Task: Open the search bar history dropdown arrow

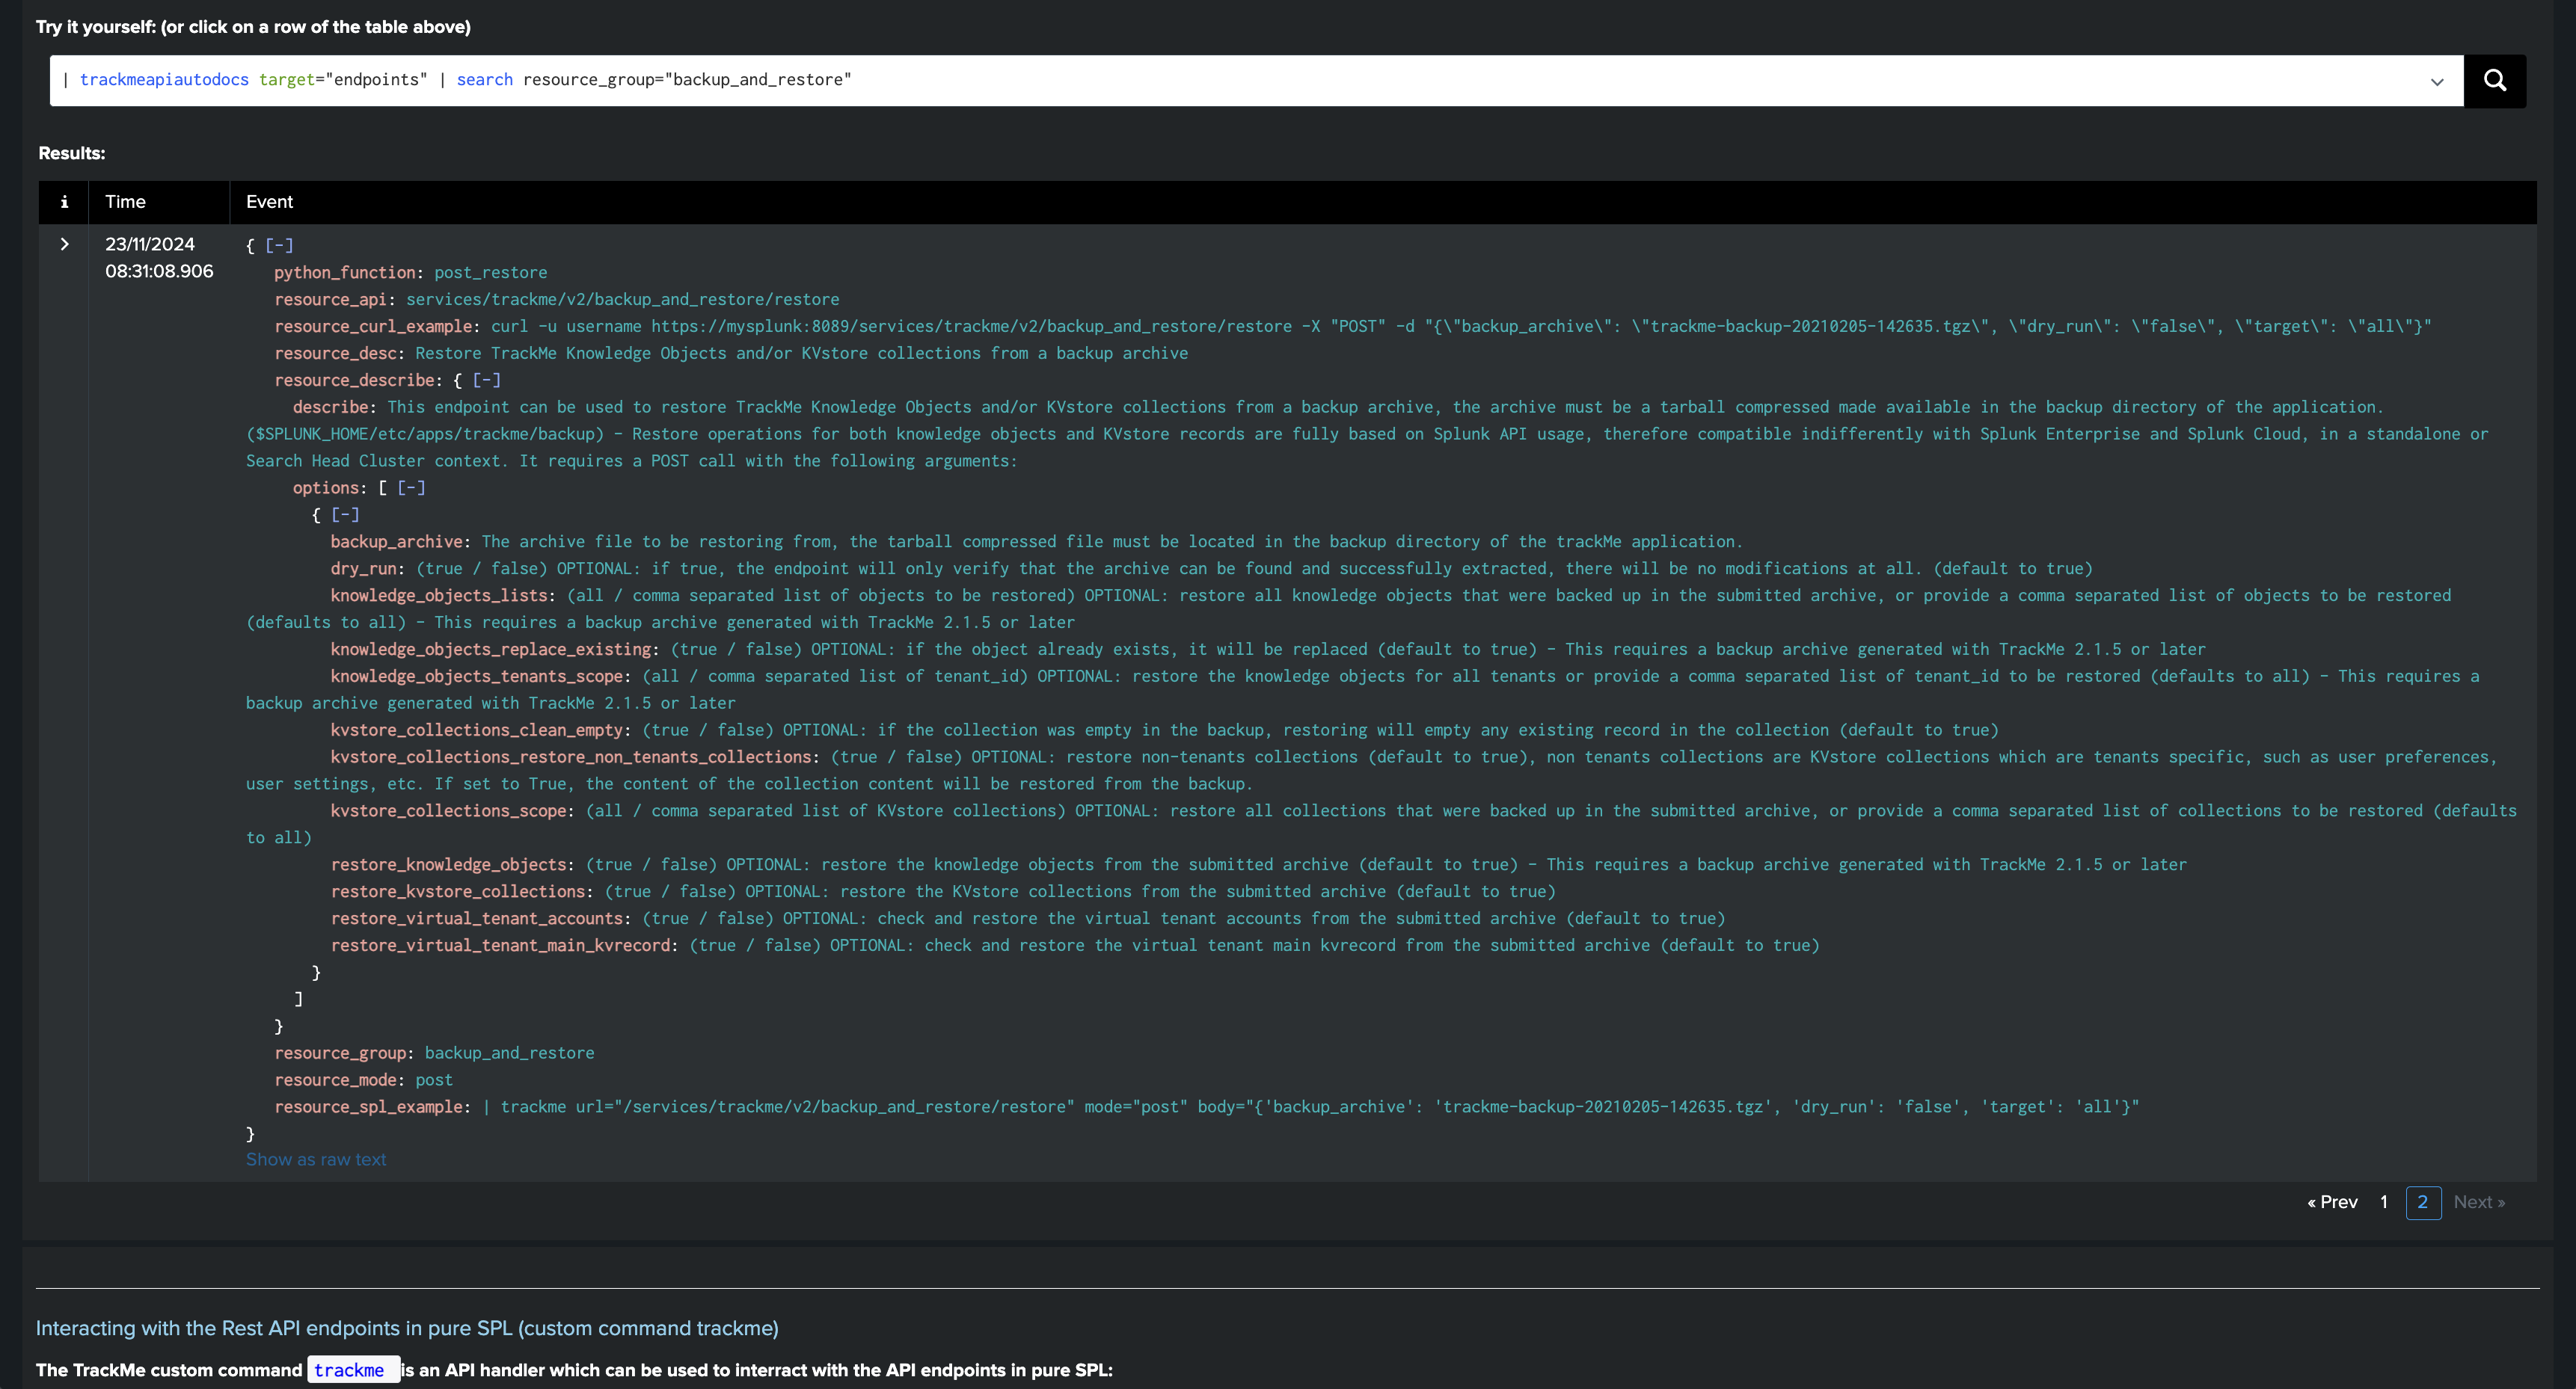Action: tap(2437, 82)
